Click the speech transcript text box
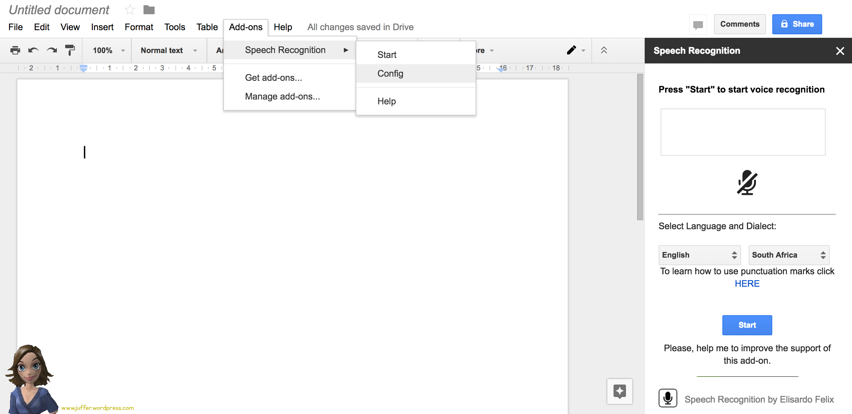 [x=743, y=132]
